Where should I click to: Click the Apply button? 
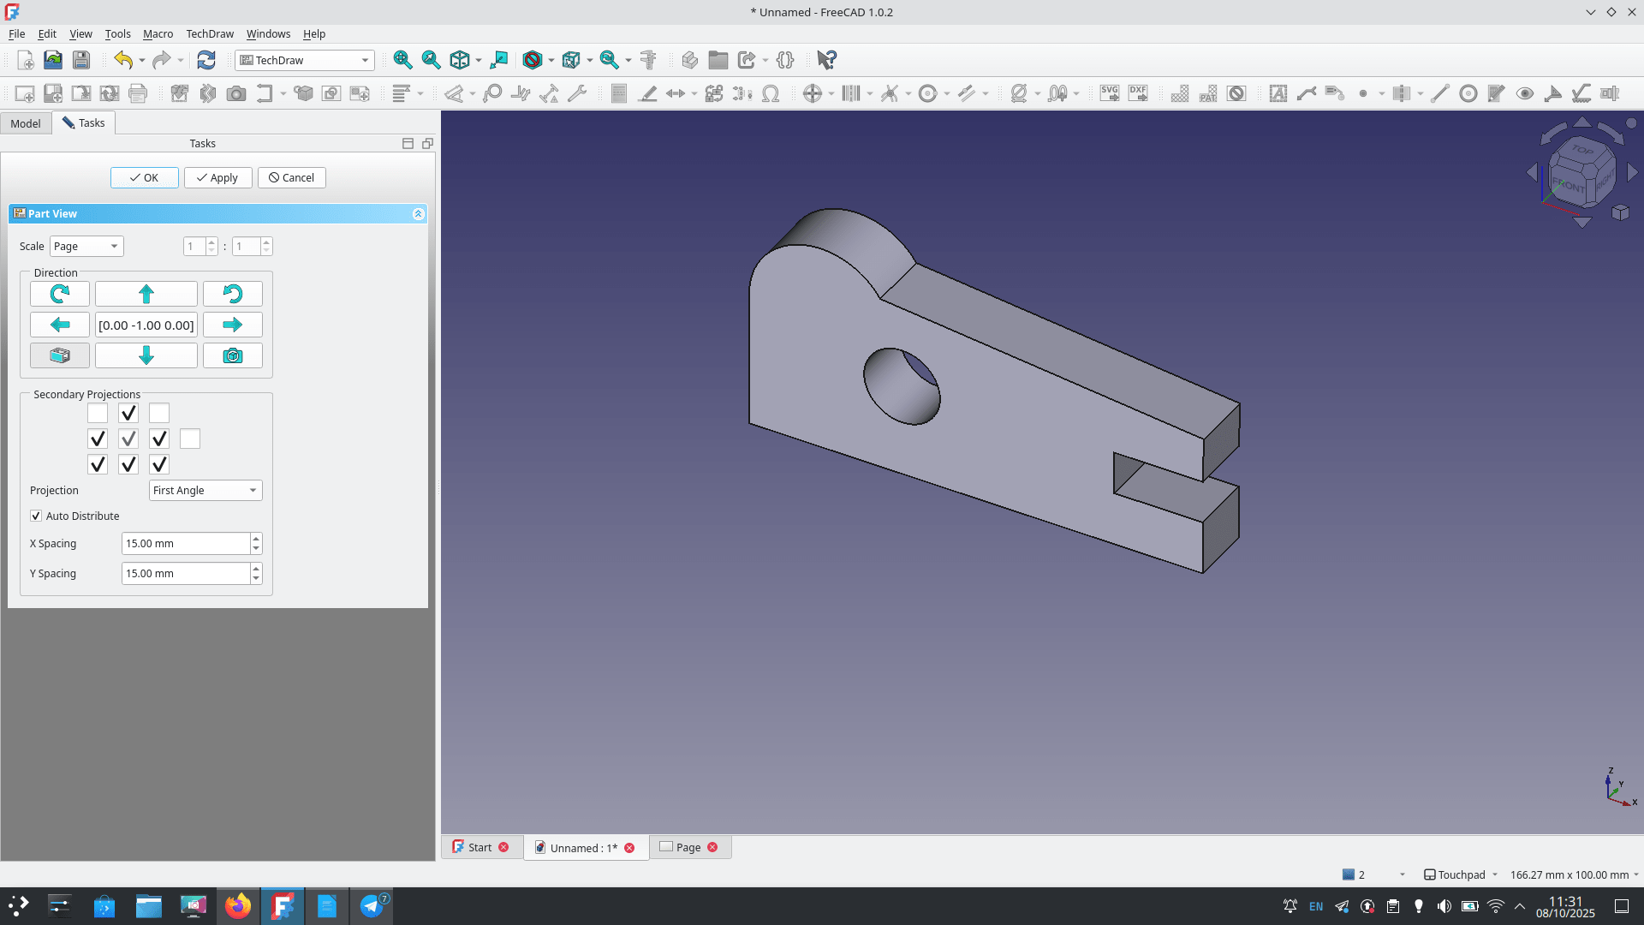pyautogui.click(x=217, y=177)
